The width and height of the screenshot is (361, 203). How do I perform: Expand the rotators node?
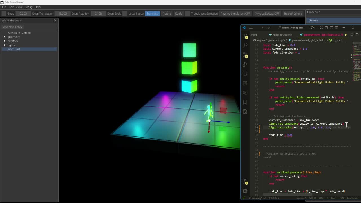coord(5,41)
